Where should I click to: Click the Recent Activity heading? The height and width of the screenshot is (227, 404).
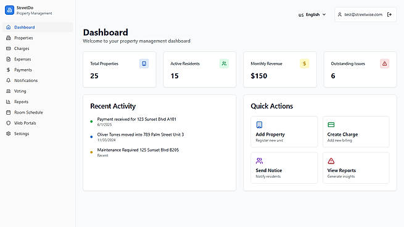click(x=113, y=106)
